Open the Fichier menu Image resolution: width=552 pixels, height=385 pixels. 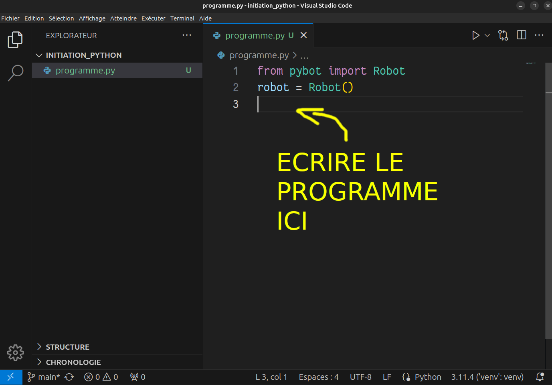[10, 18]
